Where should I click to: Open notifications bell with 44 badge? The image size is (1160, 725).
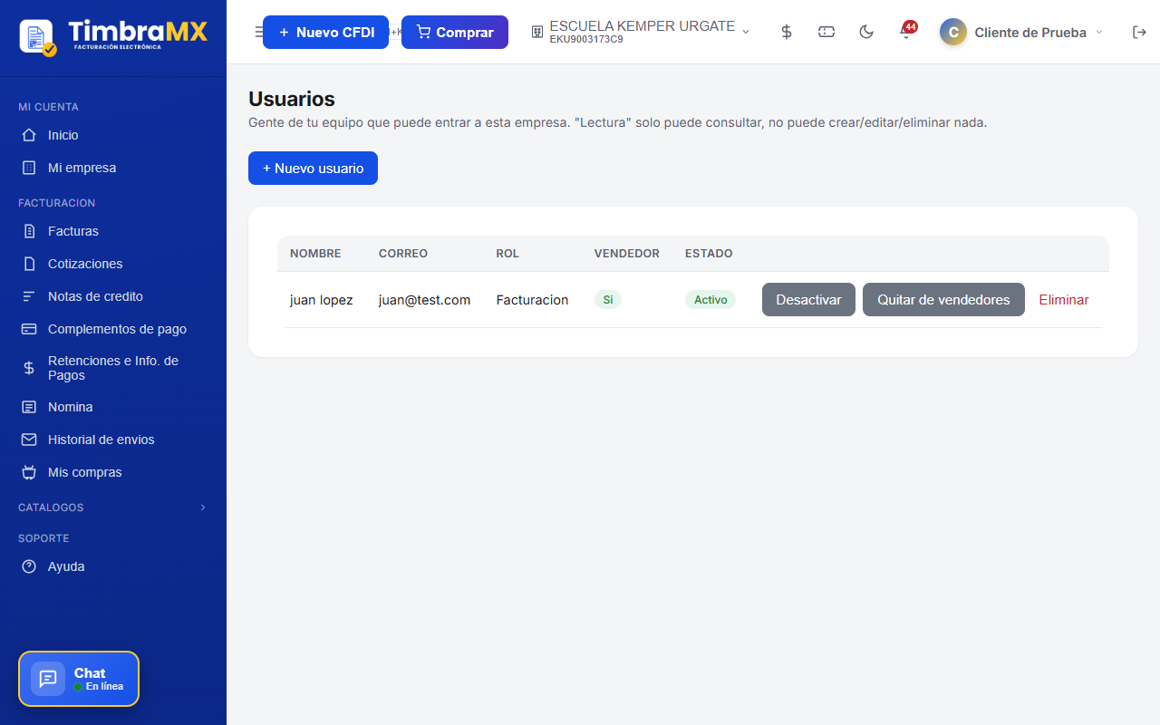pyautogui.click(x=906, y=32)
